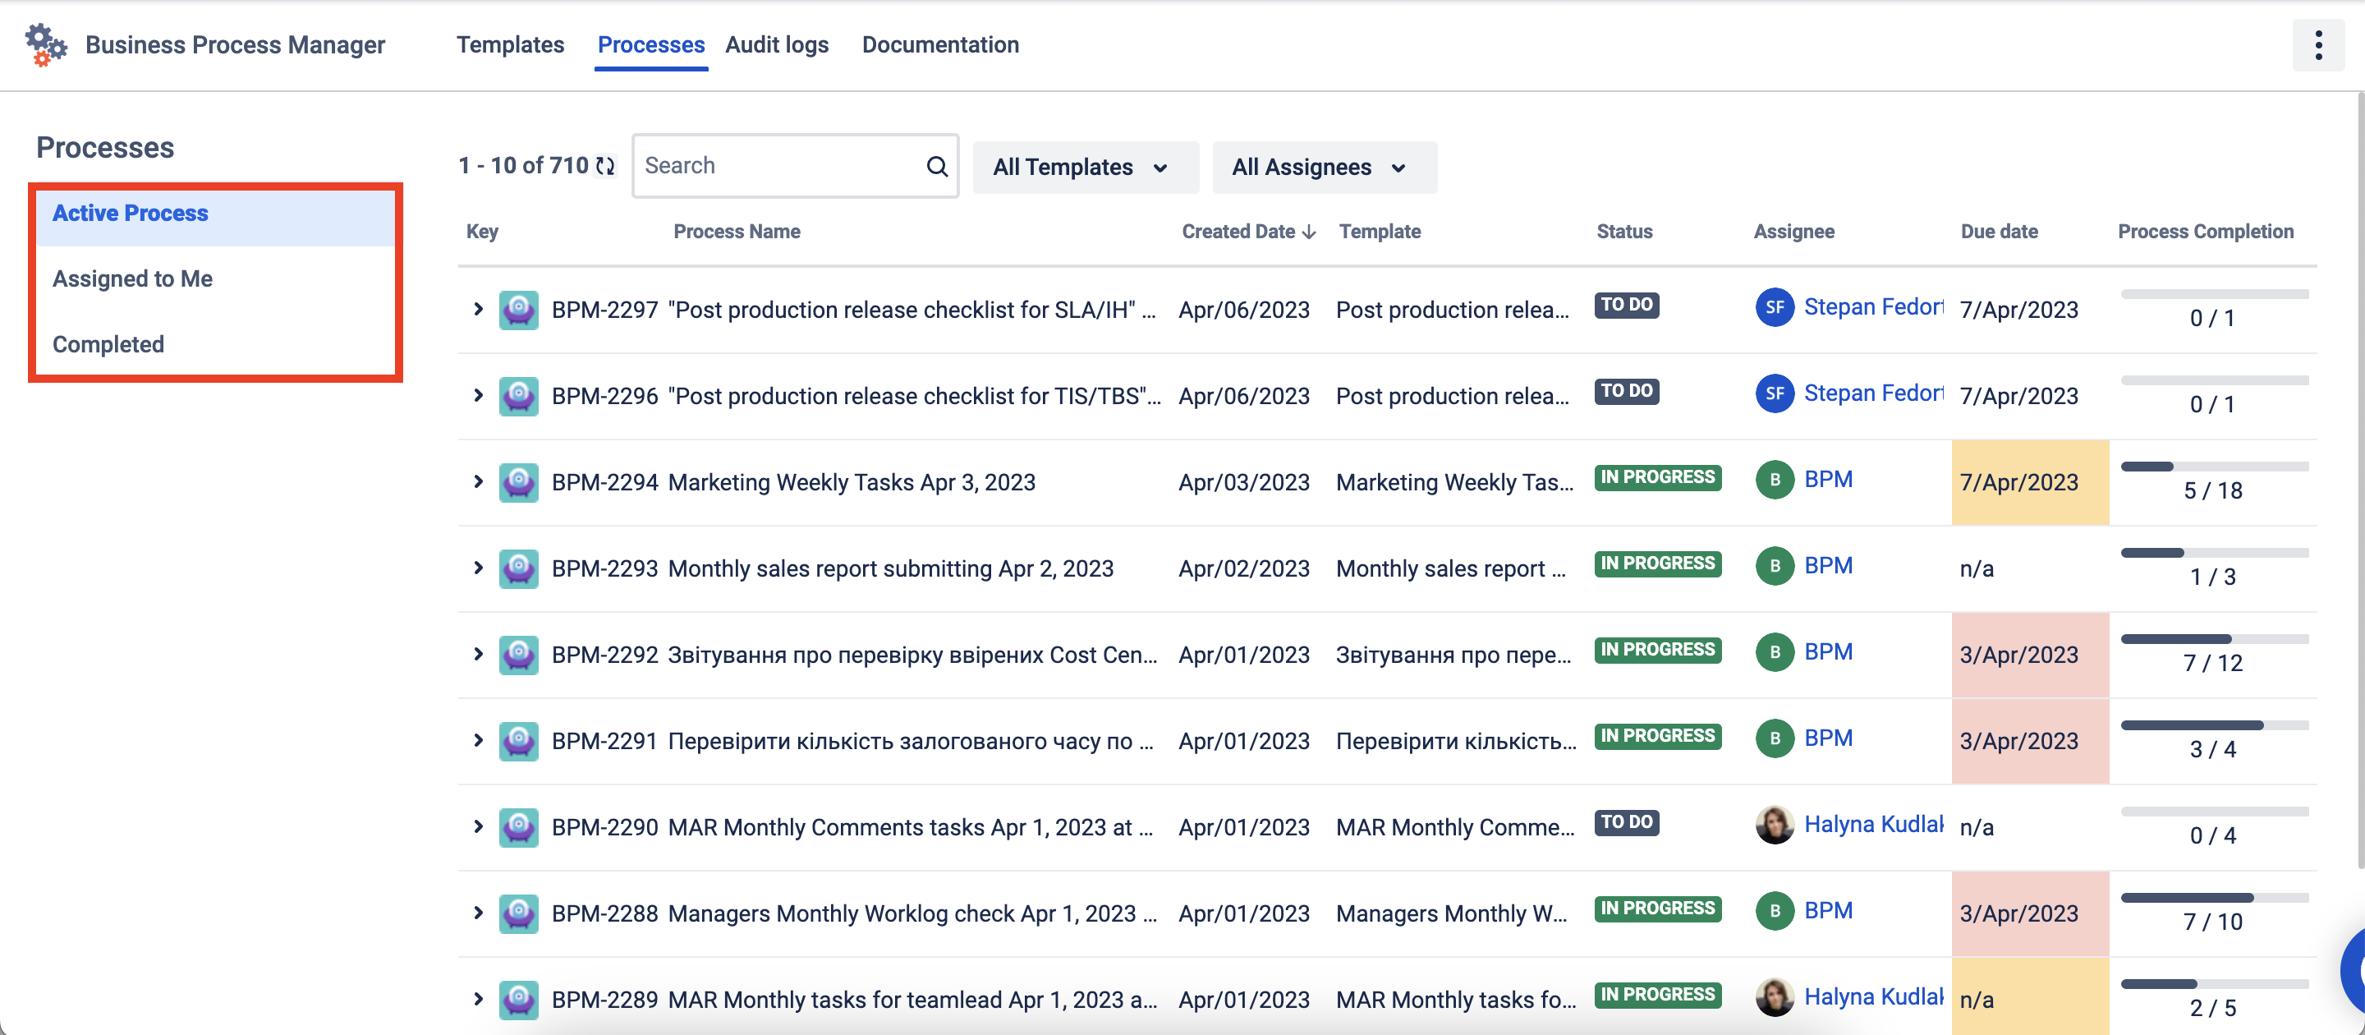Expand the BPM-2293 row chevron
Screen dimensions: 2365x1035
tap(478, 568)
